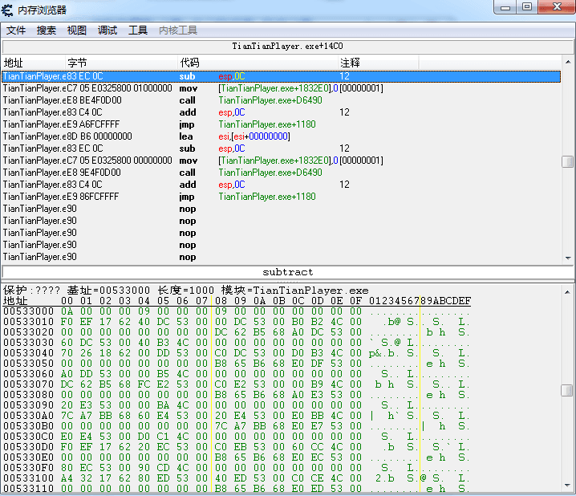Open the 调试 menu
The height and width of the screenshot is (496, 576).
[x=107, y=30]
